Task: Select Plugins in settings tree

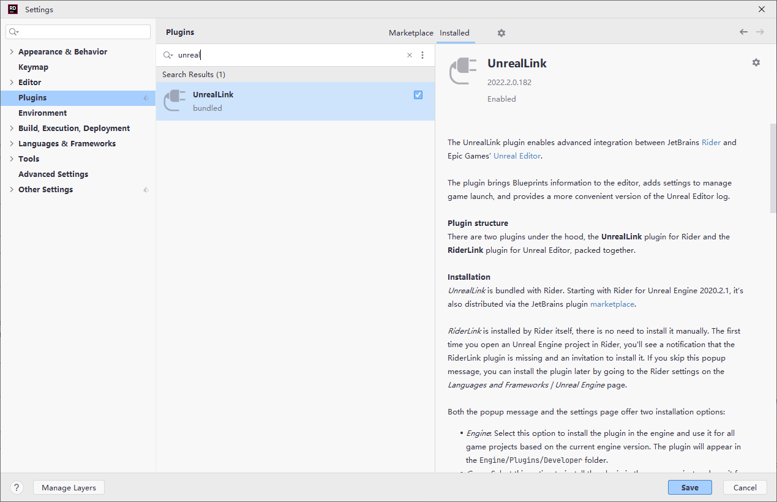Action: [x=78, y=98]
